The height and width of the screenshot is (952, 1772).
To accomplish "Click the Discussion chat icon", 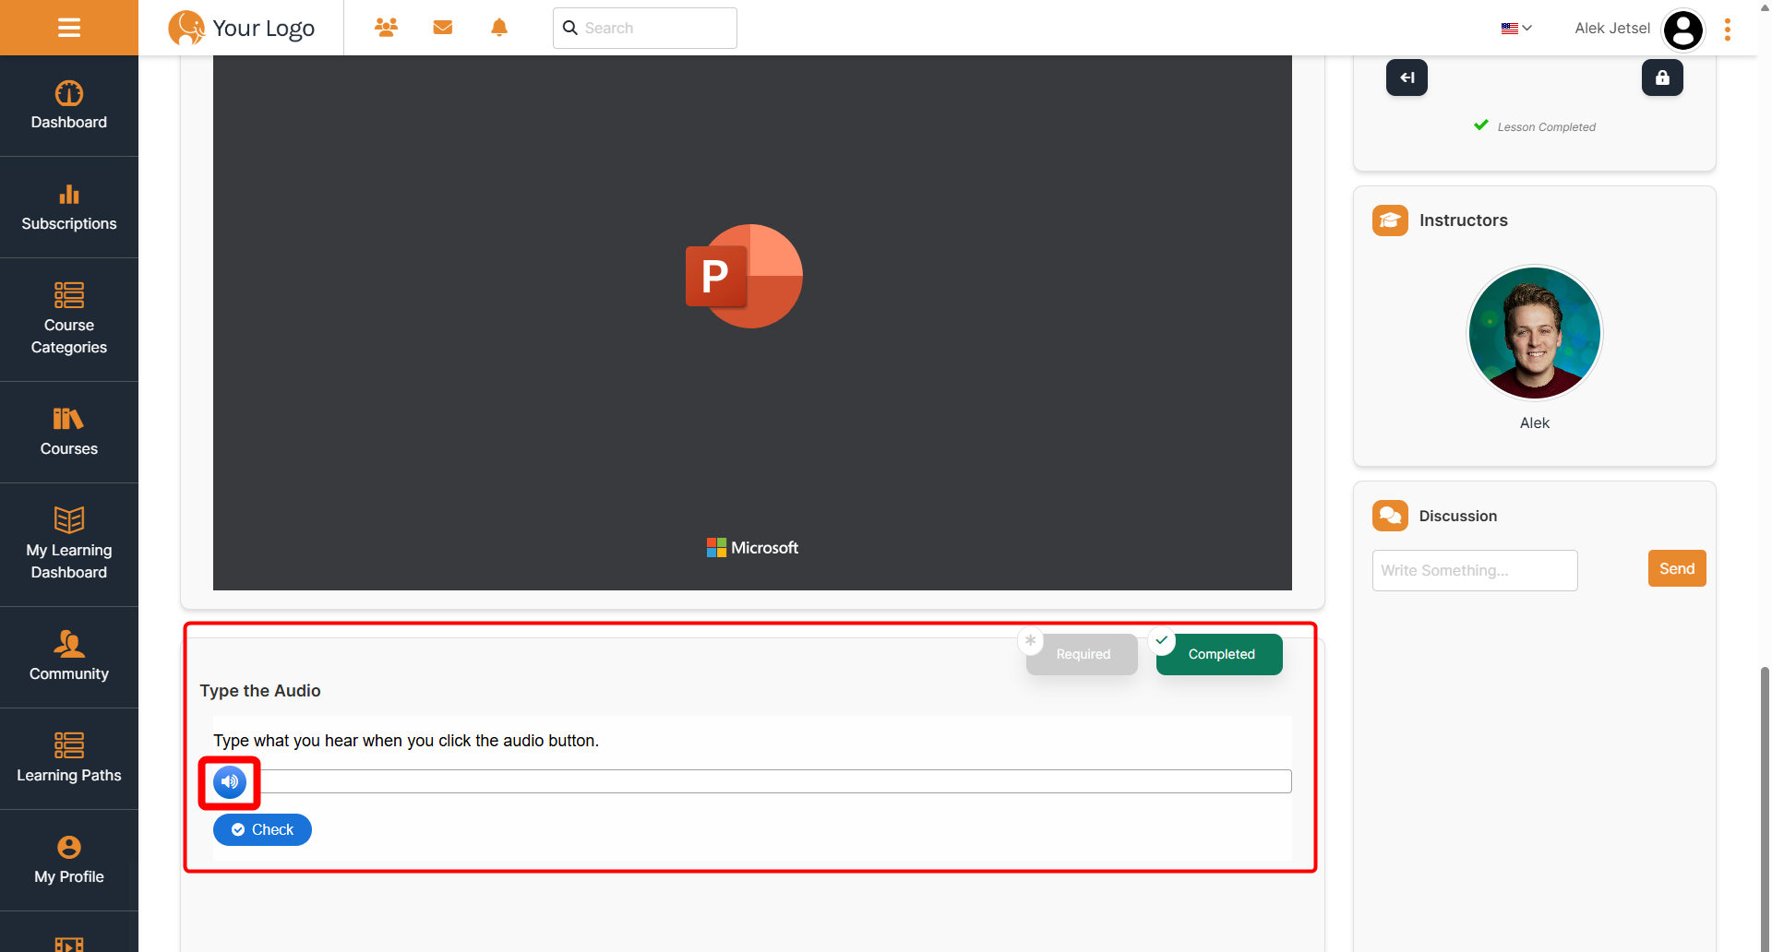I will tap(1390, 516).
